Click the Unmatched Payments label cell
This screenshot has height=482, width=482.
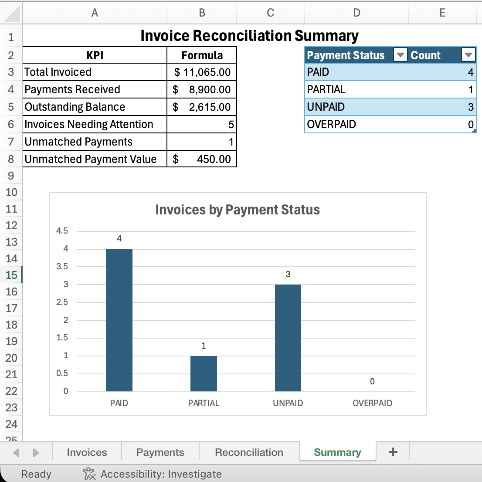[x=95, y=142]
